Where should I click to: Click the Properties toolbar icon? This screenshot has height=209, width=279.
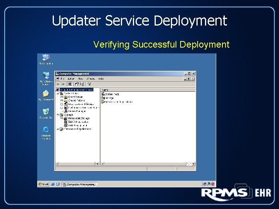point(77,84)
